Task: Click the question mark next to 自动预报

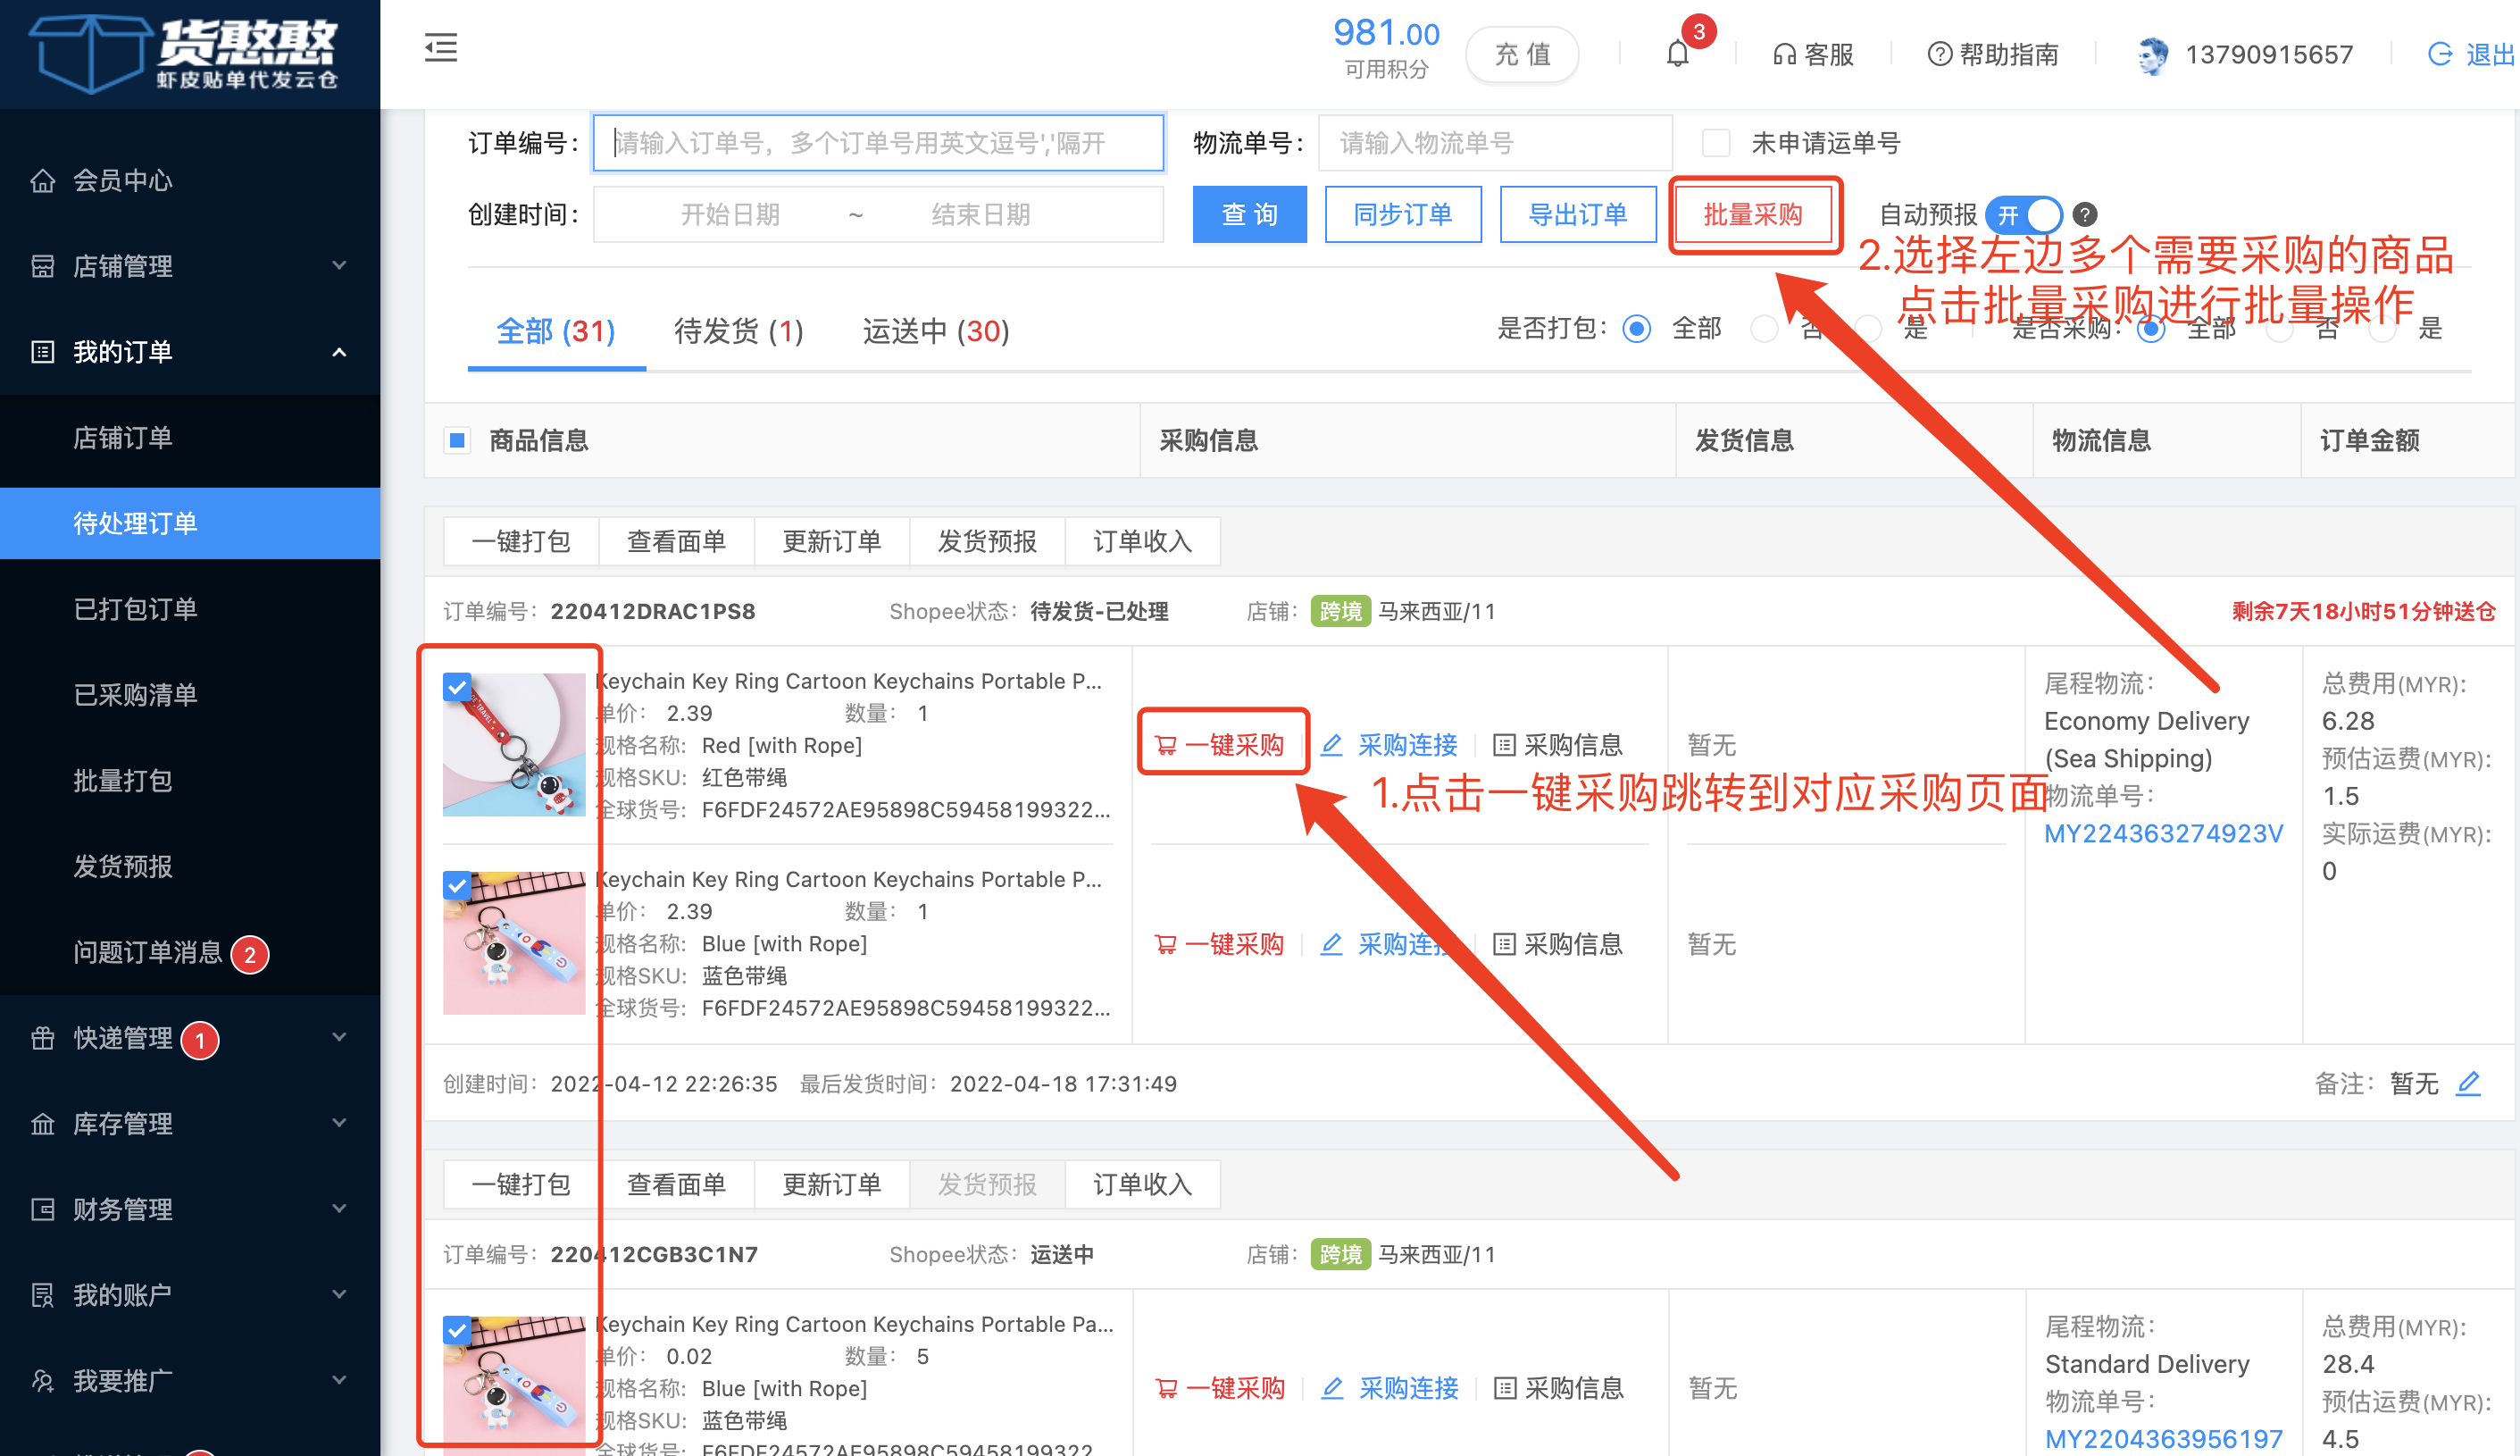Action: [x=2084, y=214]
